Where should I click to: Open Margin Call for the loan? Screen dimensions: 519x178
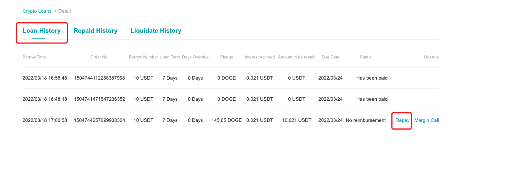[426, 120]
